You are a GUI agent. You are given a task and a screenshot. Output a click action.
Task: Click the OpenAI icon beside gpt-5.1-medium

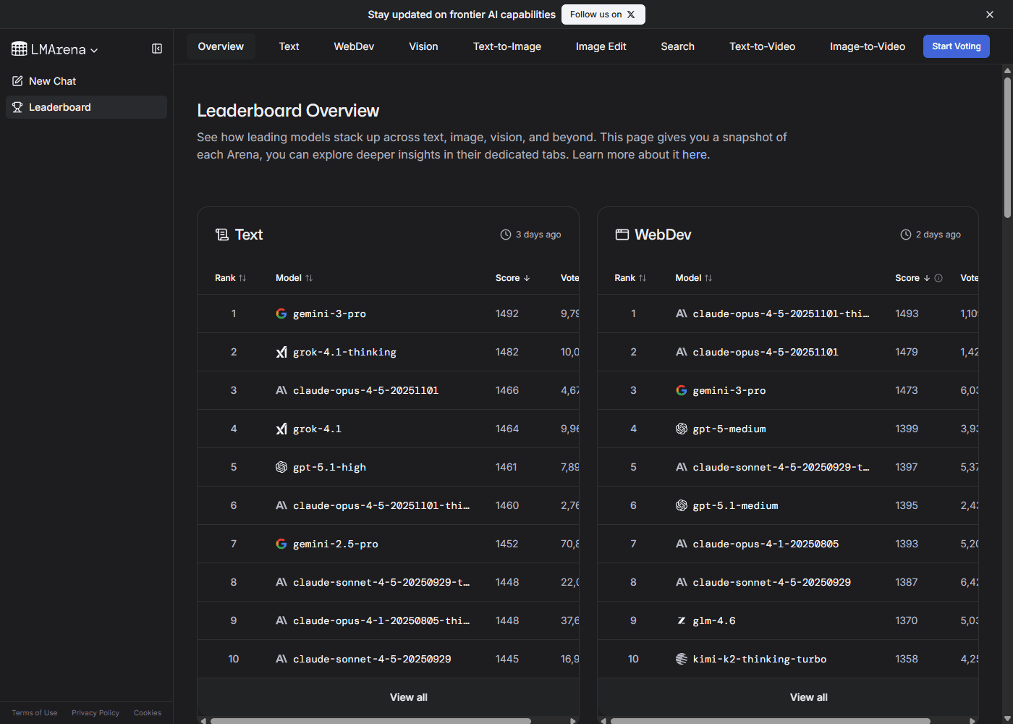pos(682,505)
